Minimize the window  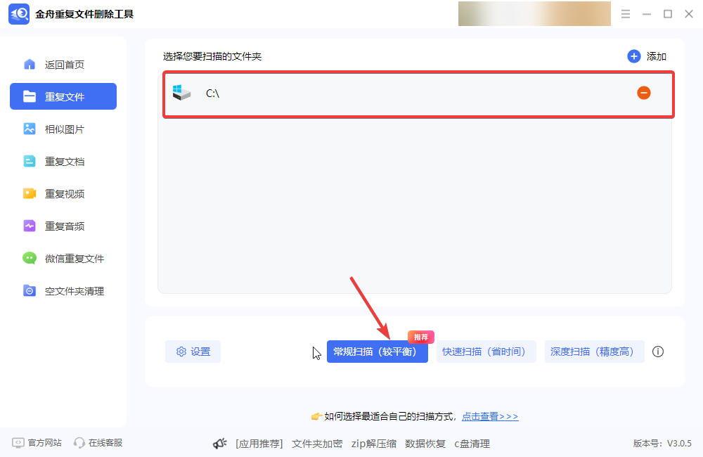647,14
